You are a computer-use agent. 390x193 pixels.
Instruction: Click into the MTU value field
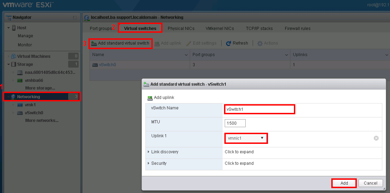pyautogui.click(x=235, y=123)
